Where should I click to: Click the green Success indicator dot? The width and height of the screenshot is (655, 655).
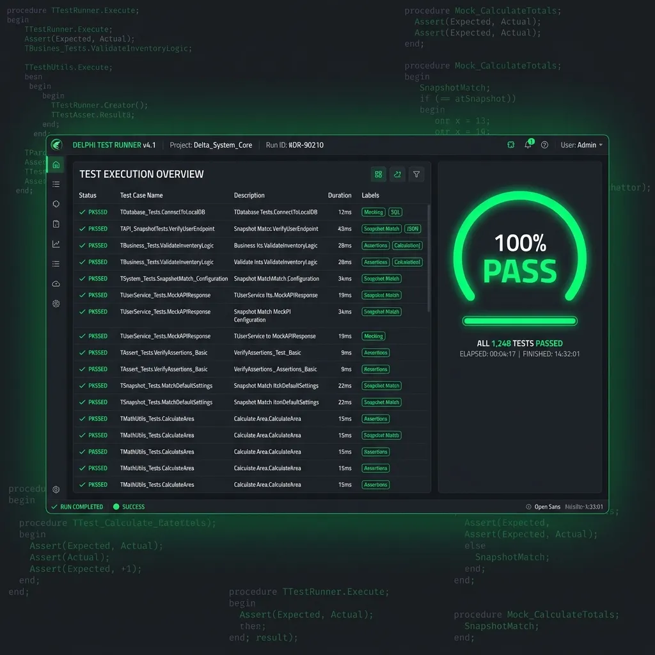(x=116, y=507)
